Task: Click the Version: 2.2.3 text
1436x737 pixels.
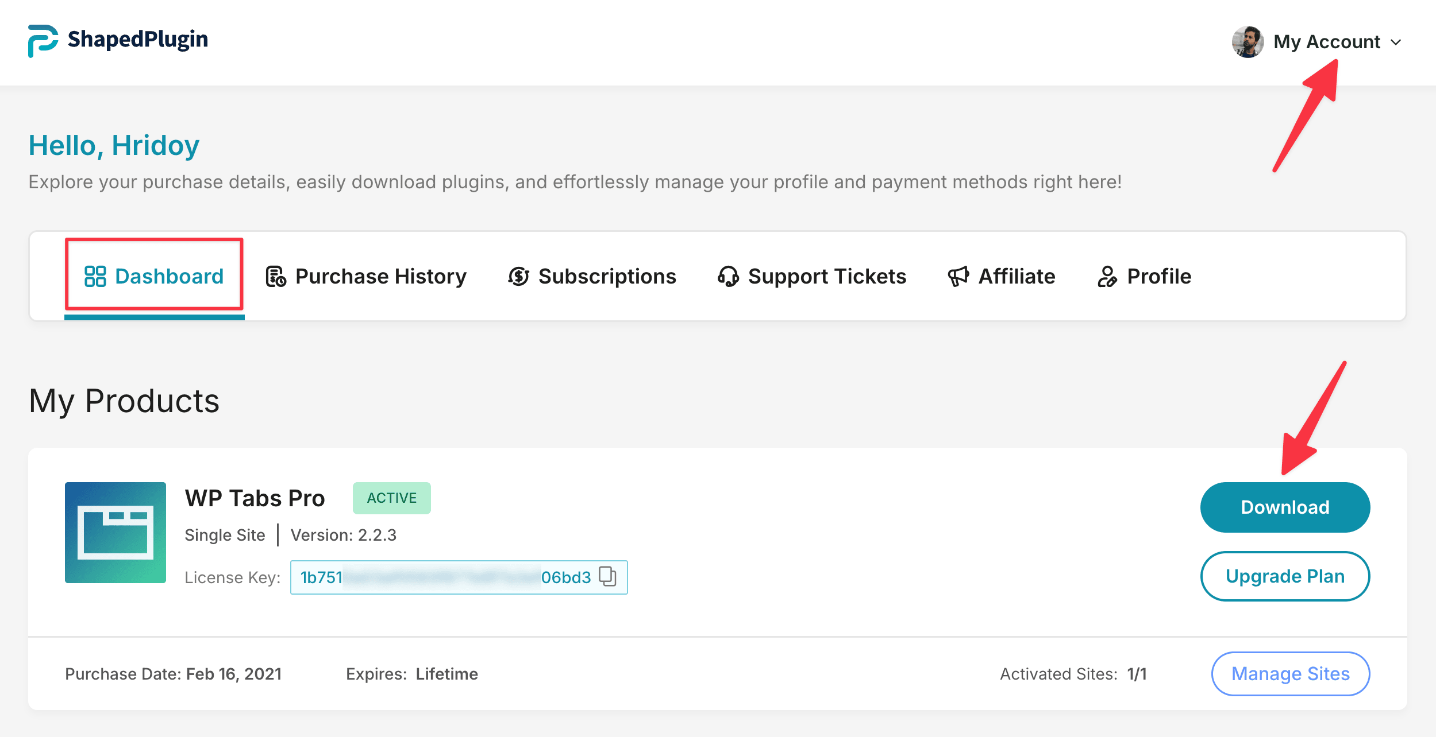Action: (x=344, y=535)
